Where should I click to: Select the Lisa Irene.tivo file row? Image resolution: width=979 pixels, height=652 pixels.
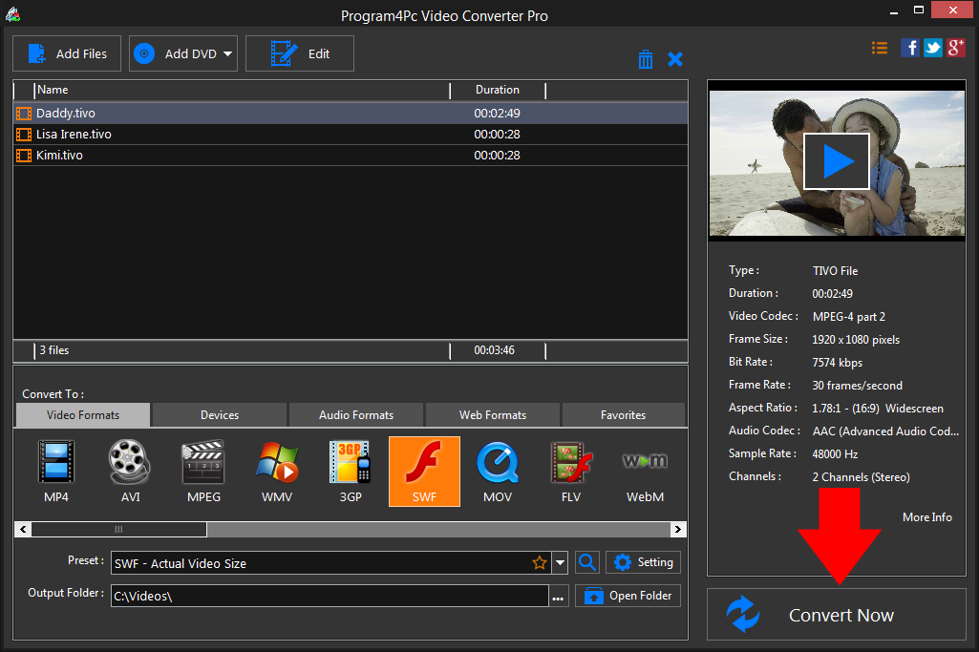(x=351, y=135)
